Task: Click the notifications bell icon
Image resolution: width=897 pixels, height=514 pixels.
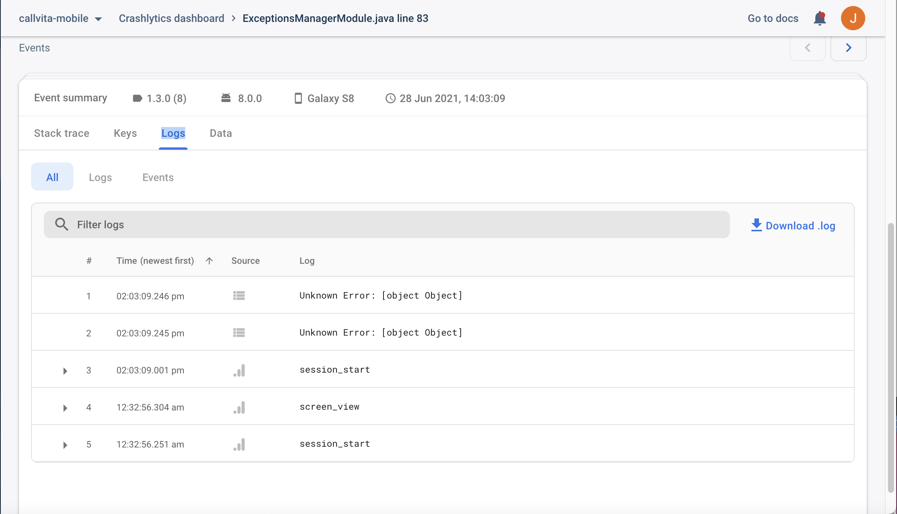Action: 819,18
